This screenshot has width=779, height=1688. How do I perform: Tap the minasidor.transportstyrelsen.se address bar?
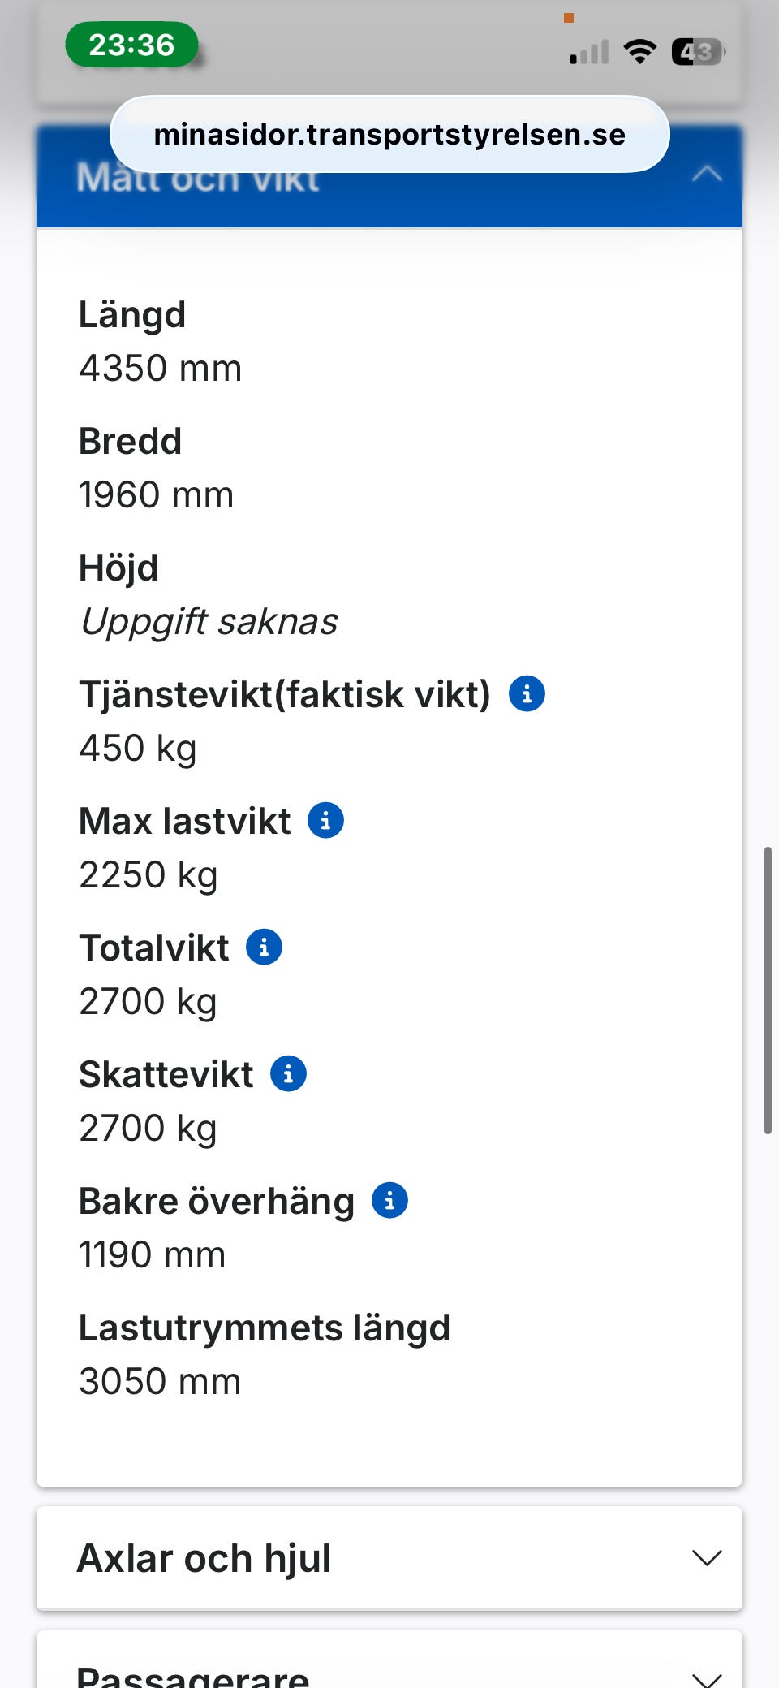(x=389, y=134)
